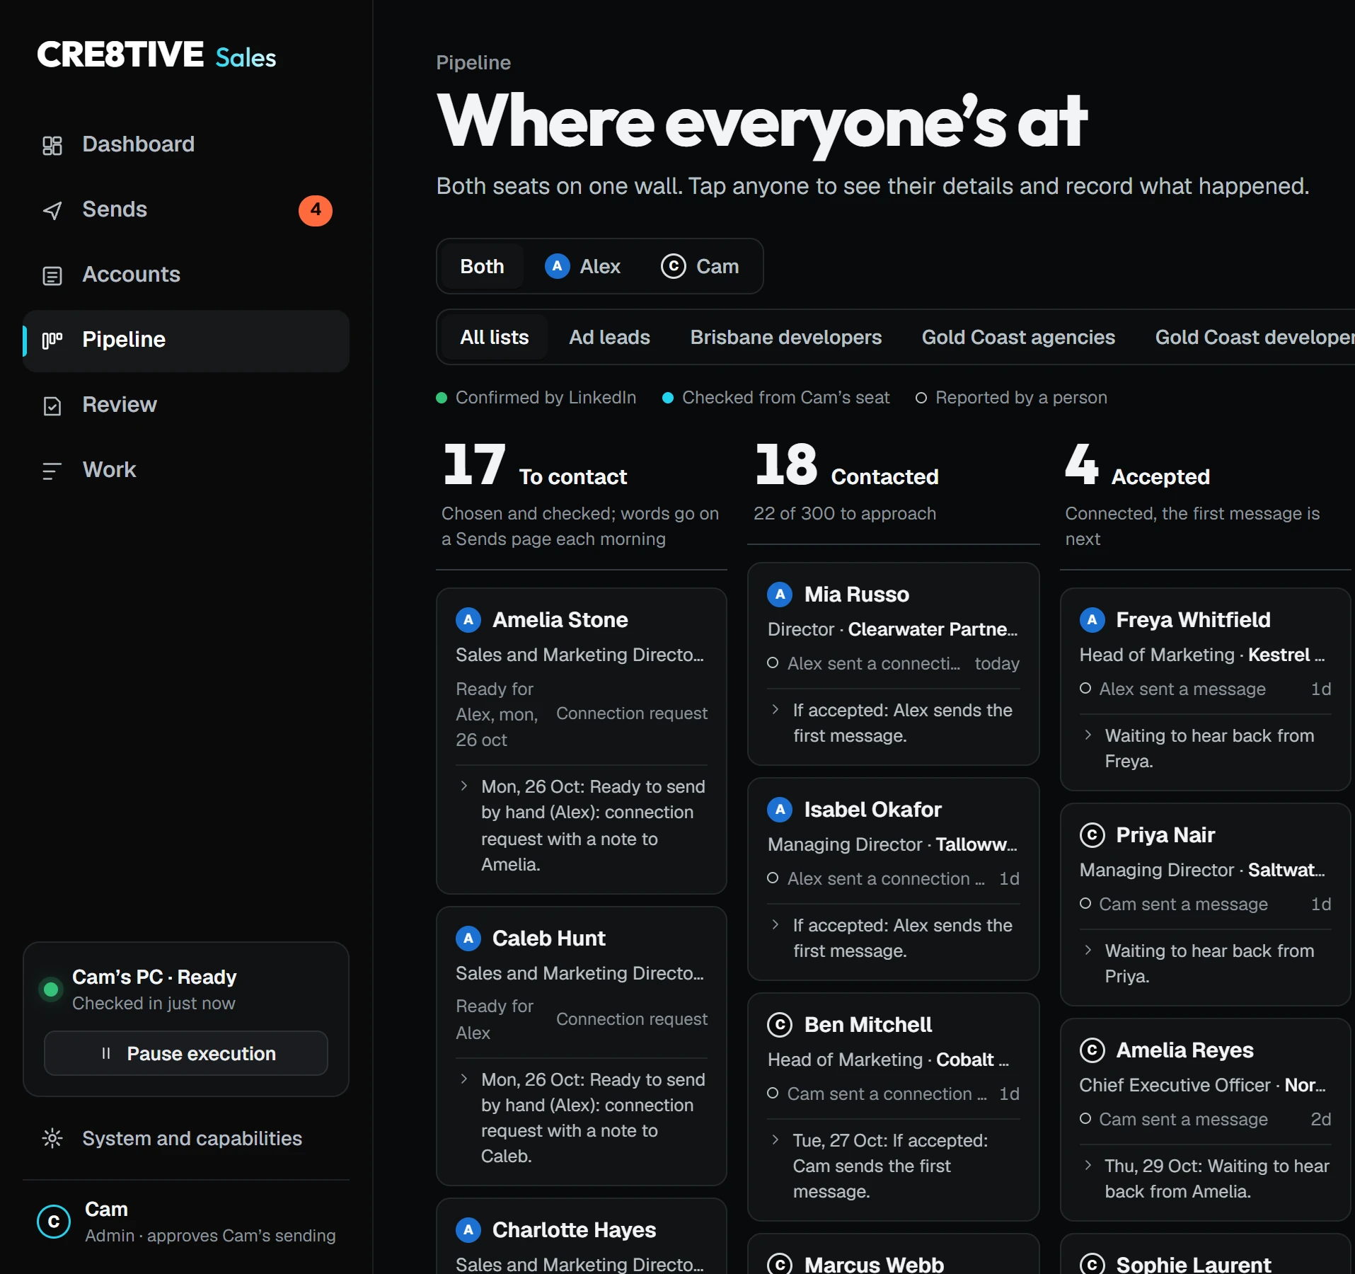This screenshot has width=1355, height=1274.
Task: Select the Both seats filter
Action: tap(482, 266)
